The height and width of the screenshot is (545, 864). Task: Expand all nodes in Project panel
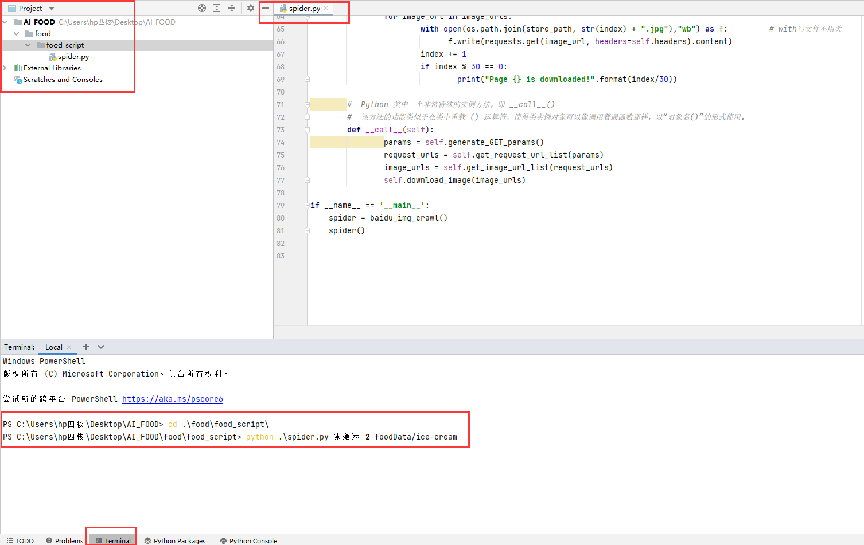(217, 8)
